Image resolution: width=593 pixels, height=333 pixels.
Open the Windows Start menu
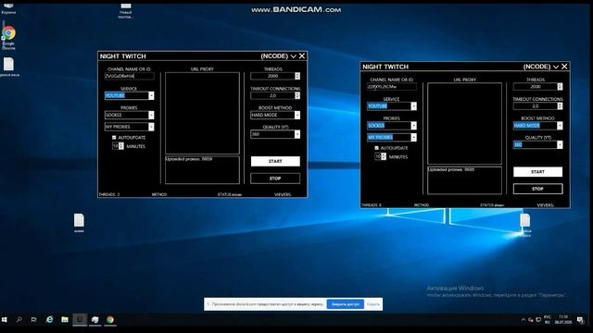click(x=4, y=320)
